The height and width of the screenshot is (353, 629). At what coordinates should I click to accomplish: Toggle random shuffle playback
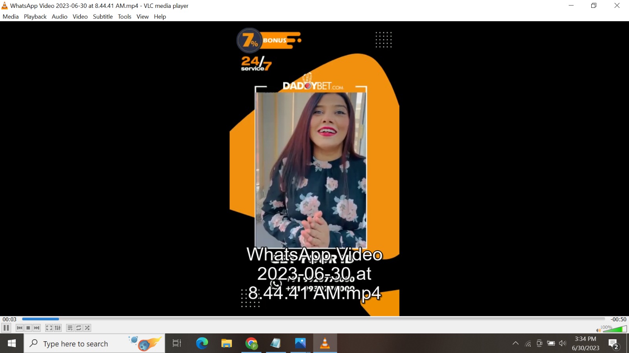(x=87, y=328)
